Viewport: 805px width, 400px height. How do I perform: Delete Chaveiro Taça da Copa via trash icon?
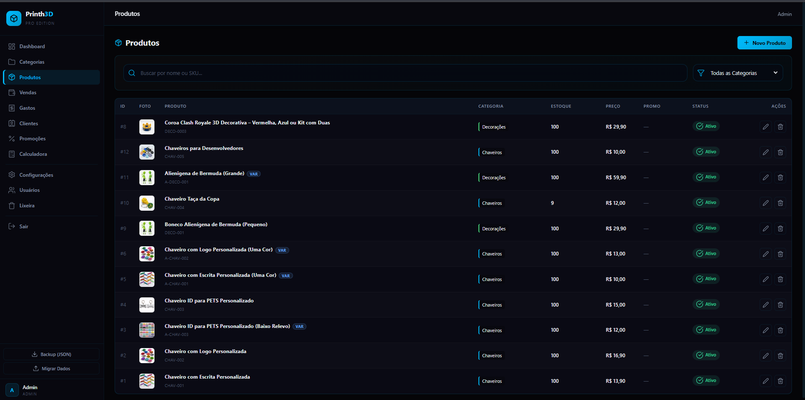[x=780, y=203]
